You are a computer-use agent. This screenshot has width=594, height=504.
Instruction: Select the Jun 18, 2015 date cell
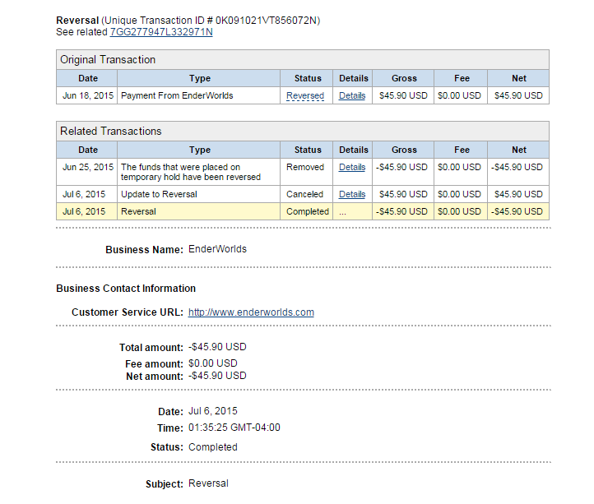point(87,95)
